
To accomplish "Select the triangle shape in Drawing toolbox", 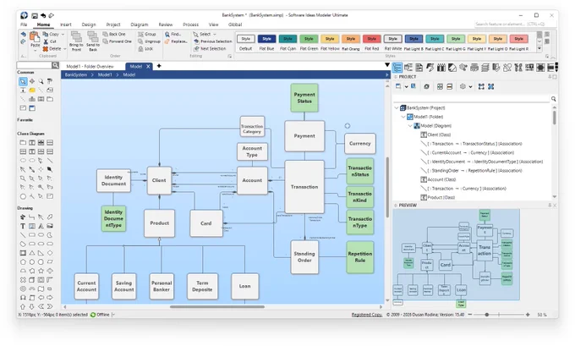I will coord(32,253).
